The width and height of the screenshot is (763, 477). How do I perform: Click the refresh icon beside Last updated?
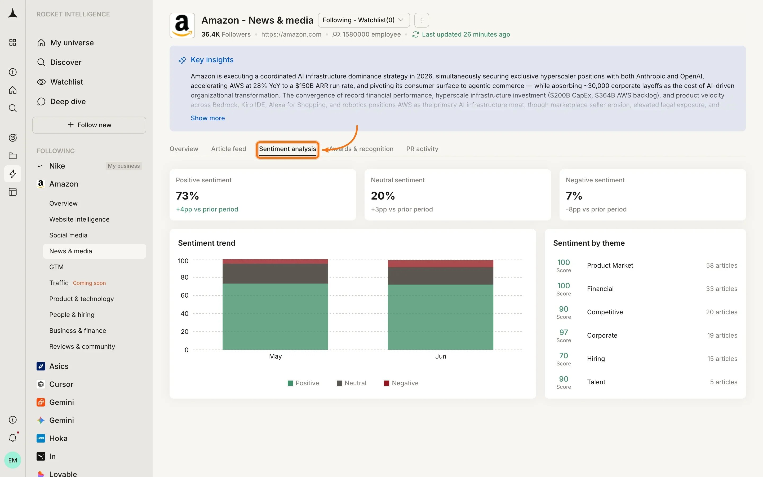tap(416, 34)
